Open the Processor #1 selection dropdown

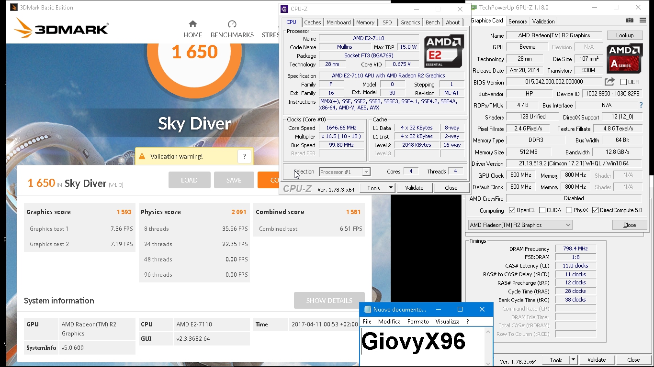(345, 172)
